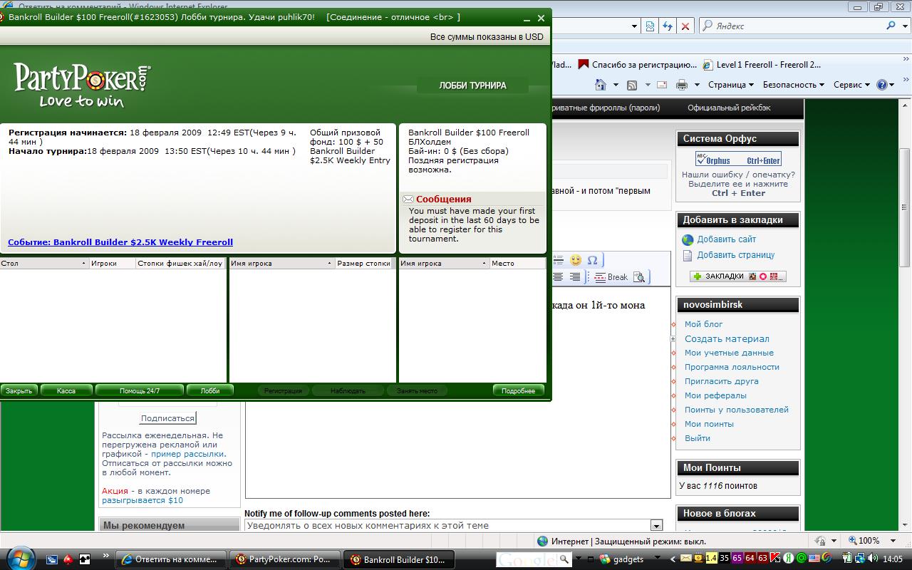
Task: Click the read mail icon in IE toolbar
Action: coord(662,85)
